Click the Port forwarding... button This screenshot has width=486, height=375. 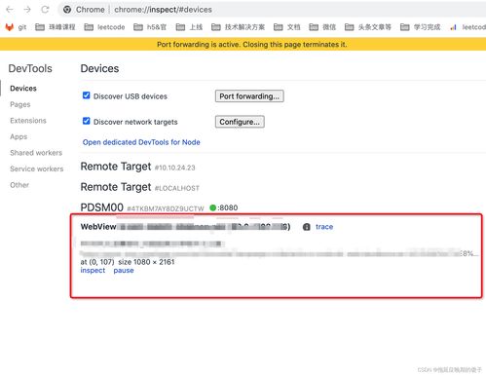249,96
